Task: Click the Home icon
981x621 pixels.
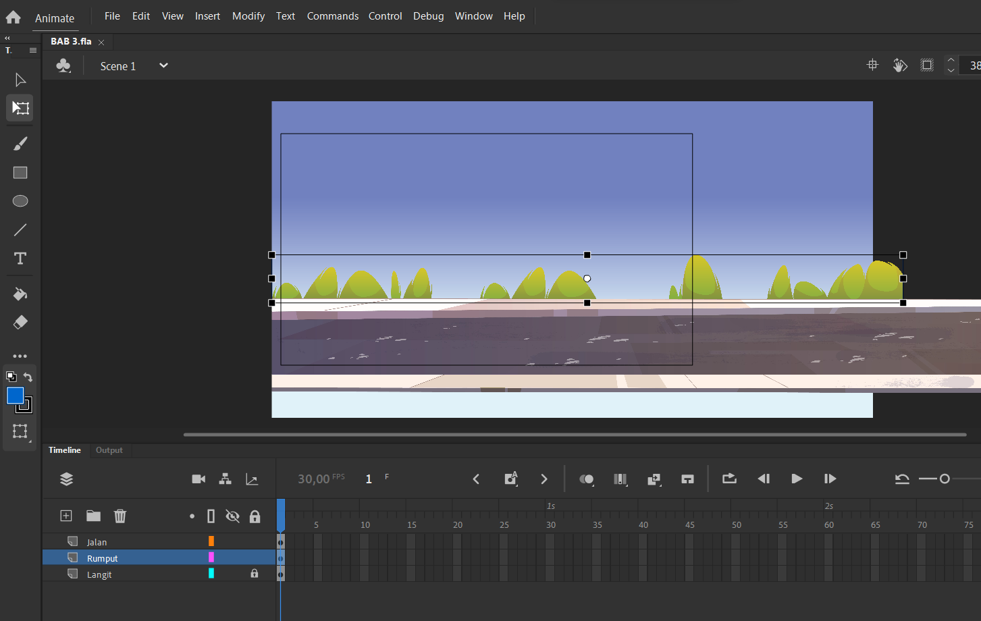Action: coord(13,17)
